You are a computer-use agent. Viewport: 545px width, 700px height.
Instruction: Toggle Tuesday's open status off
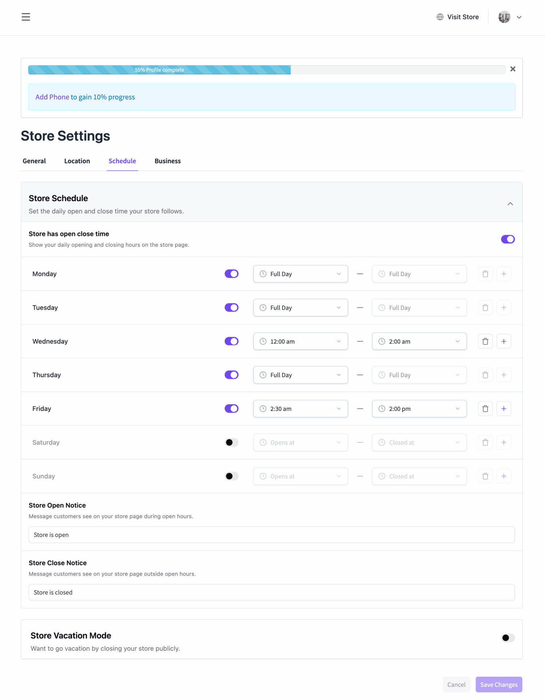[x=231, y=308]
